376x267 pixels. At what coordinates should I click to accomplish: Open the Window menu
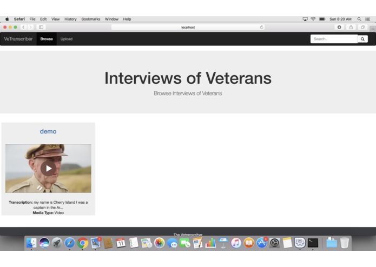111,19
